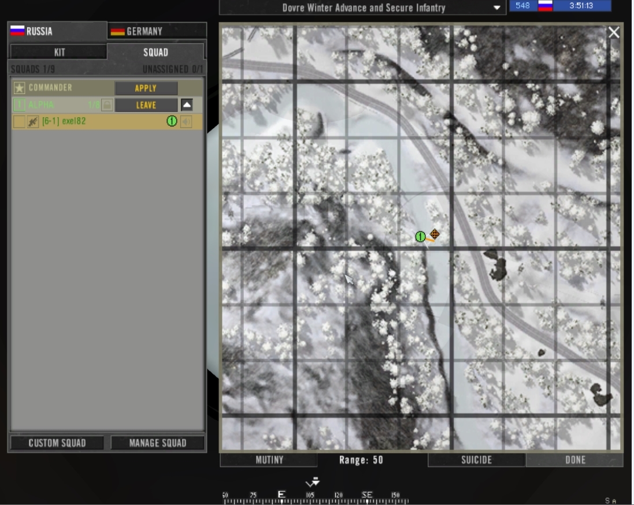Click the 3:51:13 round timer
This screenshot has width=634, height=505.
[581, 6]
